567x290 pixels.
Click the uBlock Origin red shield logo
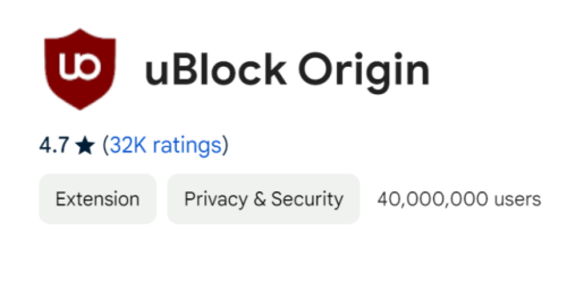[x=80, y=69]
